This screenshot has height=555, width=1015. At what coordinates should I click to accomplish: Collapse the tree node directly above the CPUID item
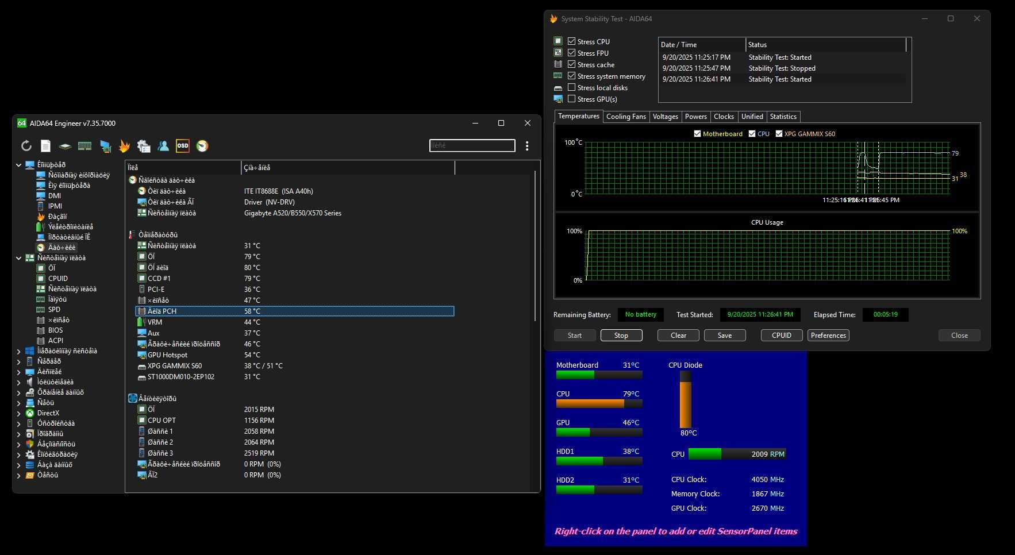19,258
